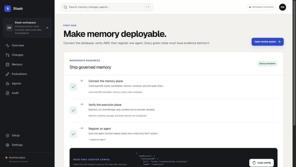Click the Open review queue button
Screen dimensions: 296x167
267,42
